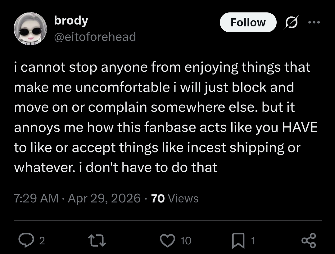The width and height of the screenshot is (335, 254).
Task: Click the Apr 29, 2026 date
Action: pyautogui.click(x=104, y=198)
